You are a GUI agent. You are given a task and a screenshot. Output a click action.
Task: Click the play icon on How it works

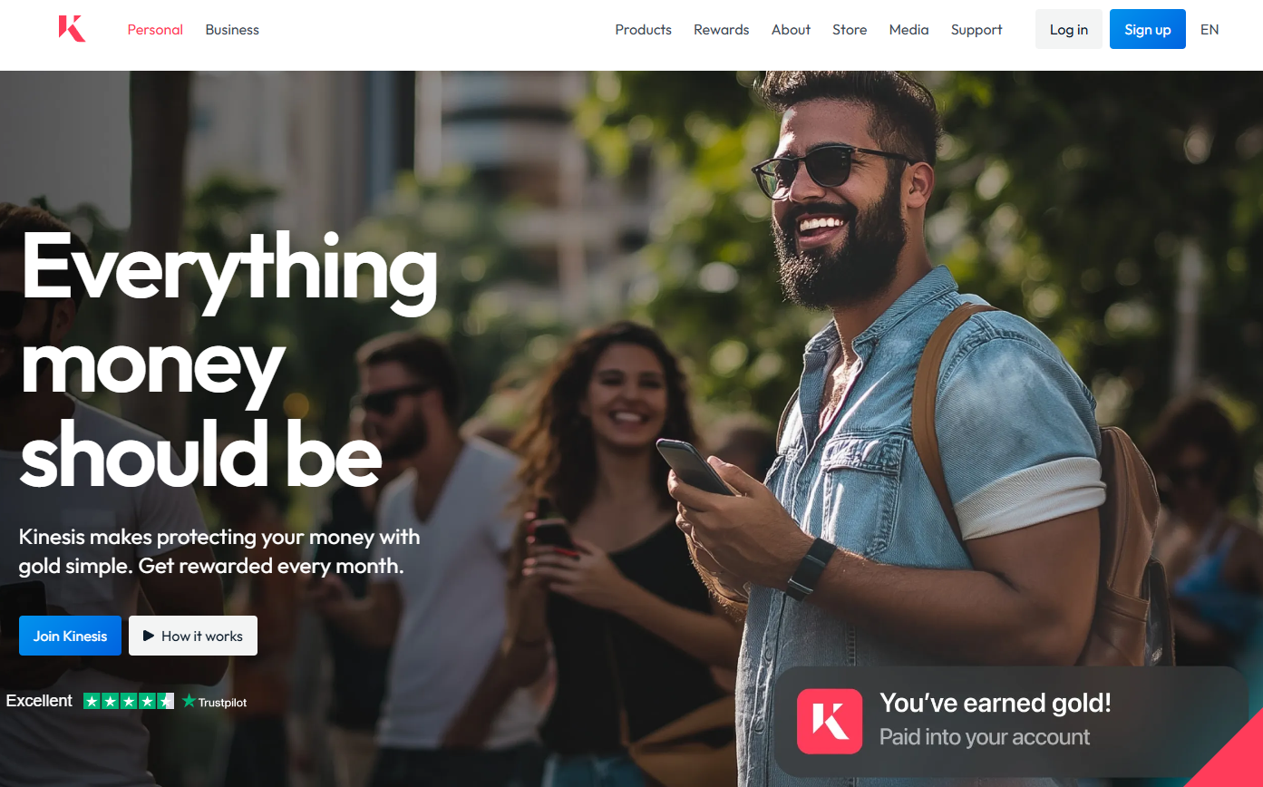click(149, 636)
